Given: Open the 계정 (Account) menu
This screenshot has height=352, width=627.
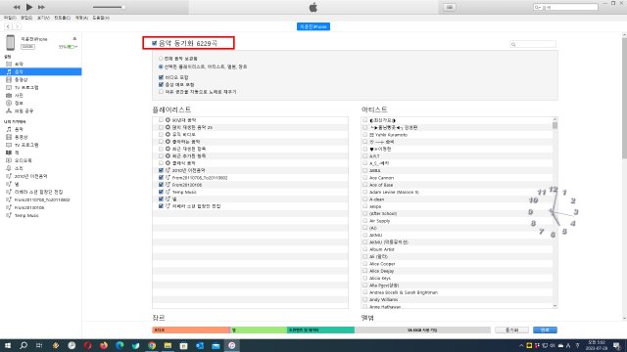Looking at the screenshot, I should 81,18.
